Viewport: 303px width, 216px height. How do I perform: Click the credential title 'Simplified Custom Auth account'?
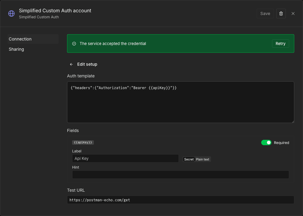pos(55,10)
